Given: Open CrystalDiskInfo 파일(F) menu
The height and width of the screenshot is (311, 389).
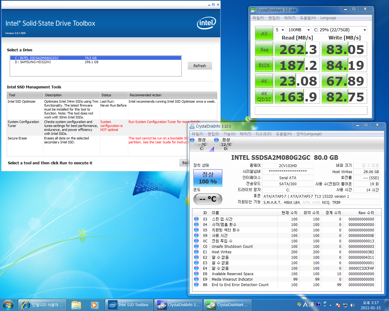Looking at the screenshot, I should 197,134.
